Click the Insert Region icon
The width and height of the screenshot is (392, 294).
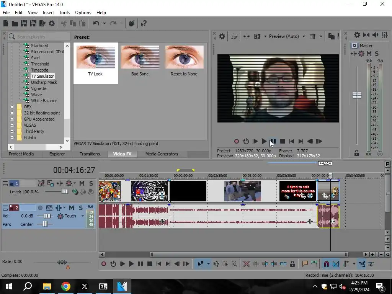pyautogui.click(x=314, y=264)
